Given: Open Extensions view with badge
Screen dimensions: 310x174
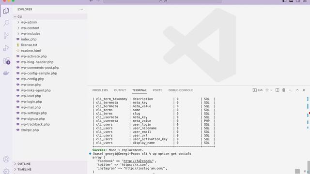Looking at the screenshot, I should [6, 61].
